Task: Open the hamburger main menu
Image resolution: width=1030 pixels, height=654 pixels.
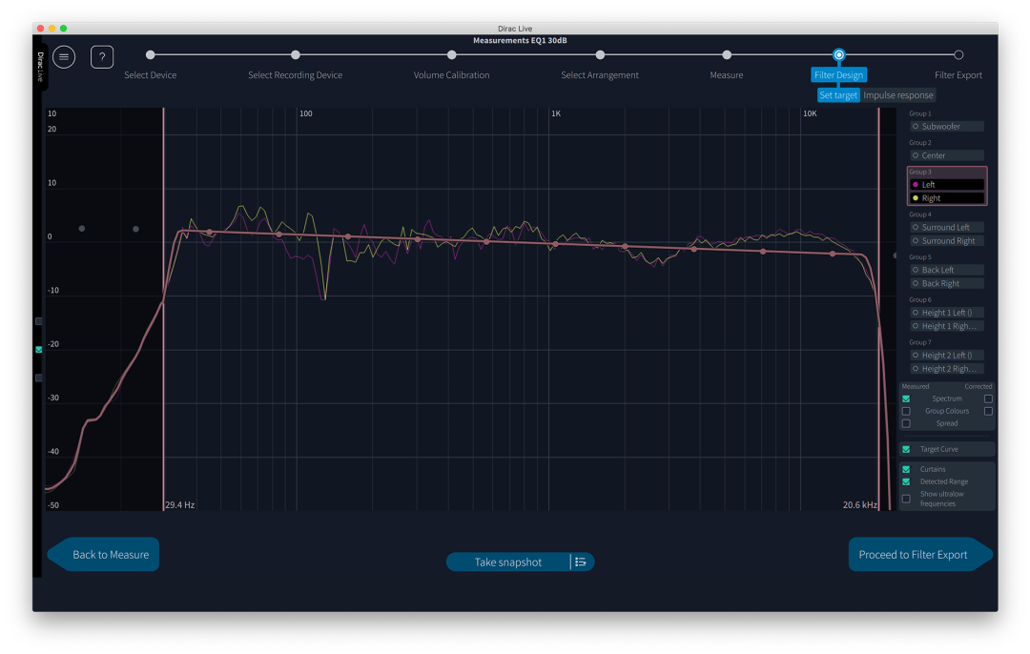Action: (x=64, y=57)
